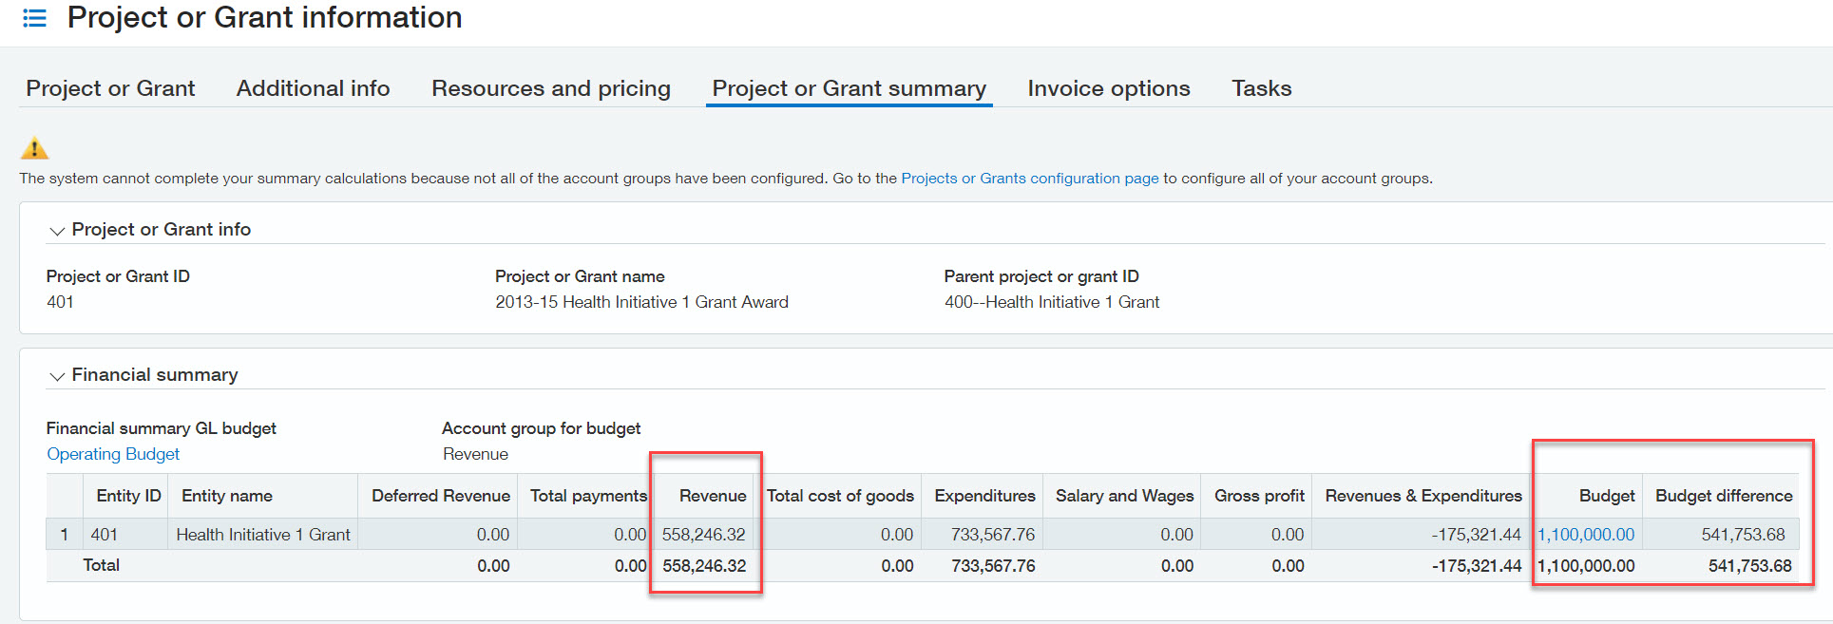Switch to the Project or Grant tab

(110, 88)
